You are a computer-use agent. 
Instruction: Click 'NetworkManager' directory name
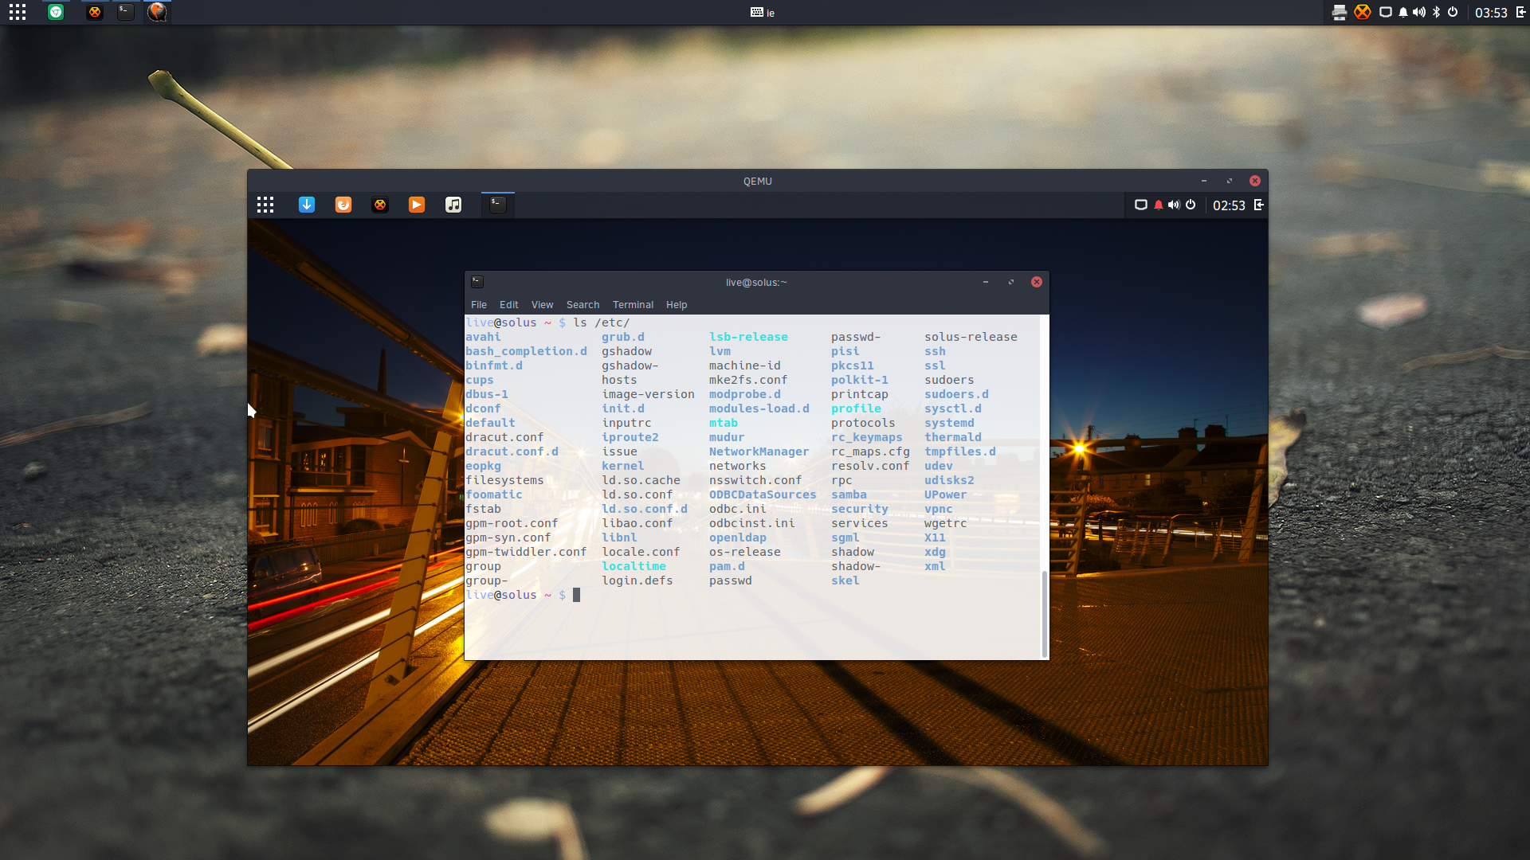759,451
